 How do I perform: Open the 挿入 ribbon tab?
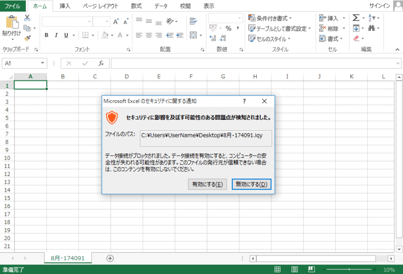(x=65, y=6)
